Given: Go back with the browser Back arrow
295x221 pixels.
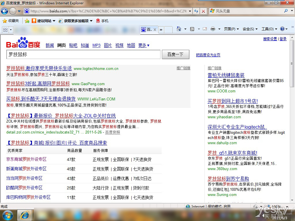Looking at the screenshot, I should pos(5,11).
